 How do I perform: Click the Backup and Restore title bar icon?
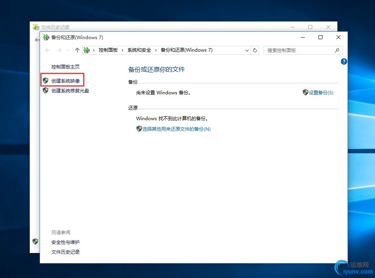(46, 37)
